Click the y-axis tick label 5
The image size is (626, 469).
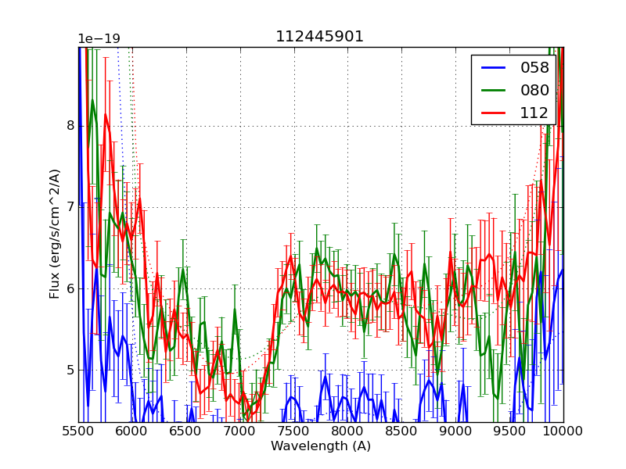pos(70,370)
